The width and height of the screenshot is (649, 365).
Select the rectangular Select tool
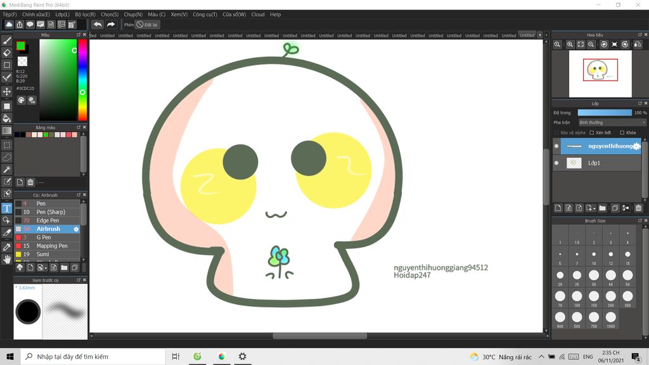(x=7, y=145)
